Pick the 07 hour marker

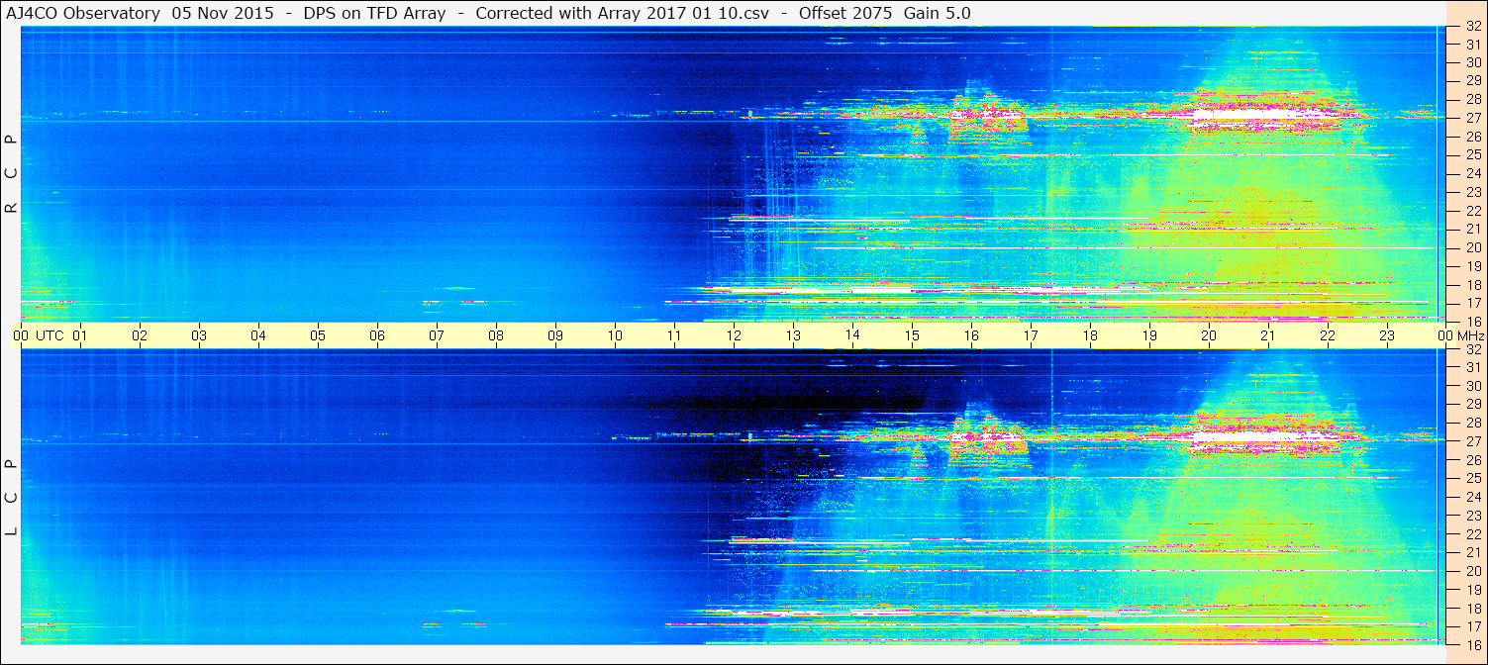pyautogui.click(x=437, y=335)
